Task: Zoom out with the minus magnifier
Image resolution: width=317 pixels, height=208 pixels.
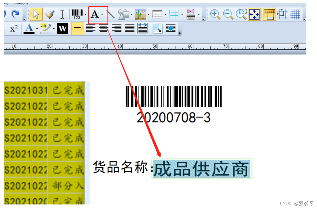Action: coord(228,14)
